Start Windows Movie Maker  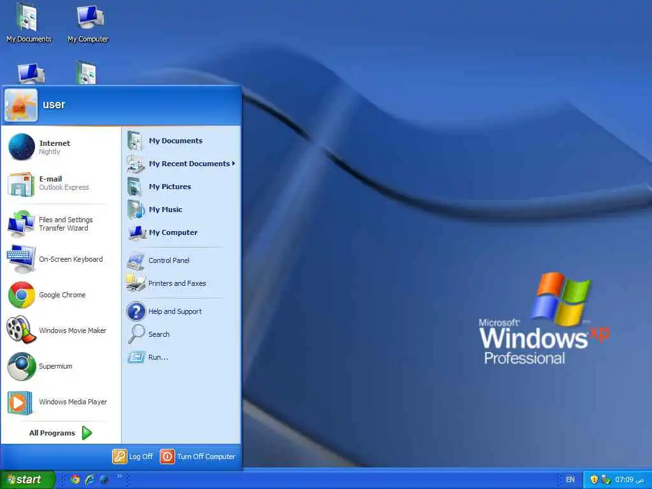pyautogui.click(x=60, y=330)
